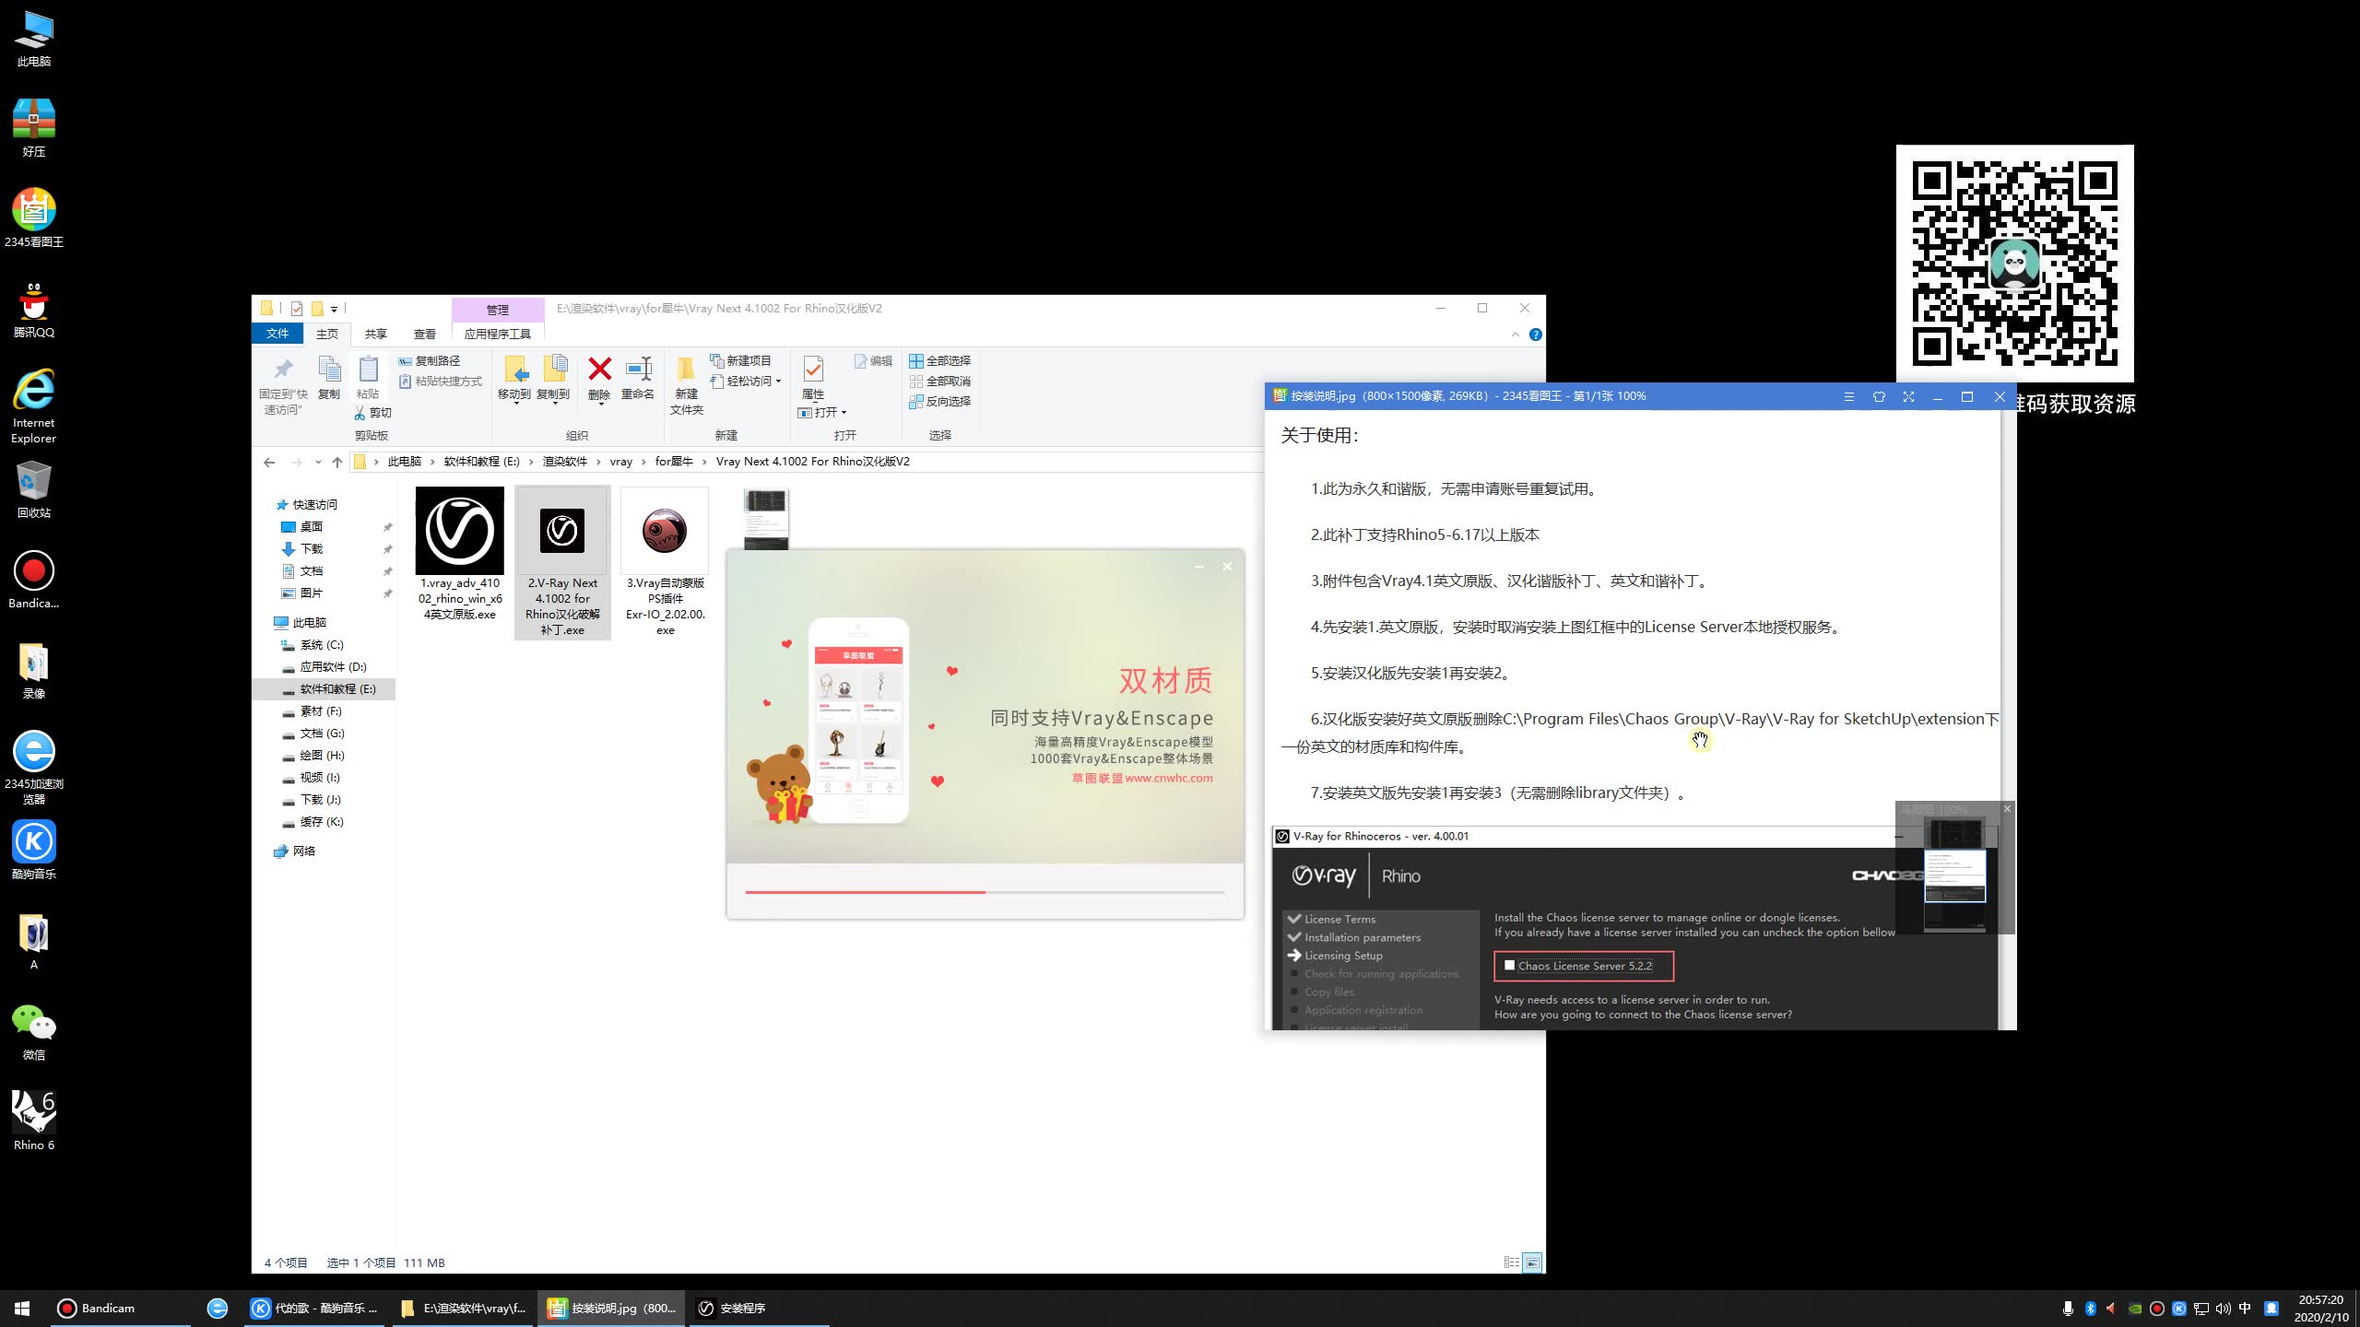
Task: Click the Back arrow in Explorer navigation
Action: pyautogui.click(x=269, y=462)
